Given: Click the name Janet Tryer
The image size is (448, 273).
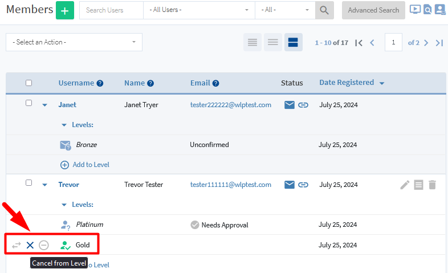Looking at the screenshot, I should [x=141, y=105].
